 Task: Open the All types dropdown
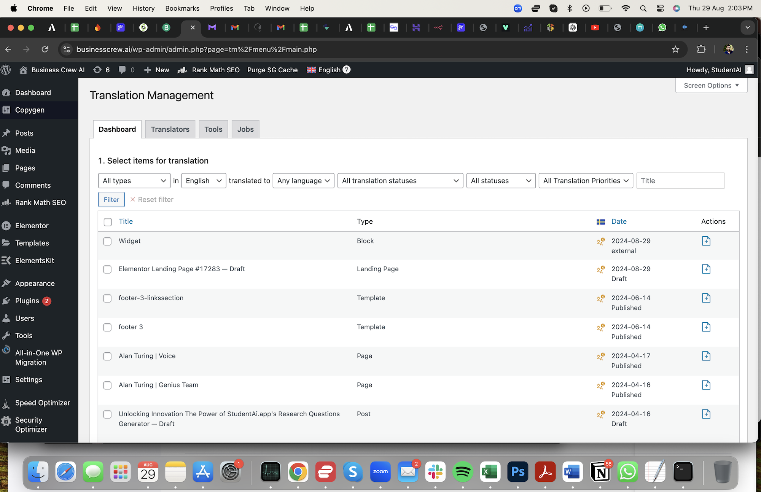point(134,181)
